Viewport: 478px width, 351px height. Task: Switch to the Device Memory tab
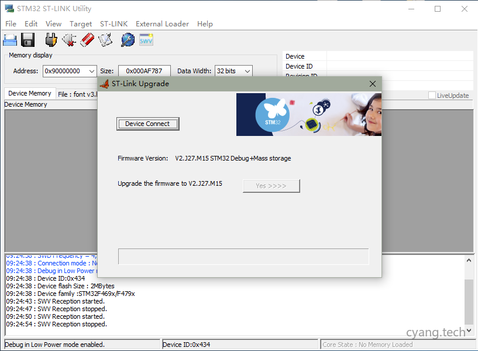point(30,94)
